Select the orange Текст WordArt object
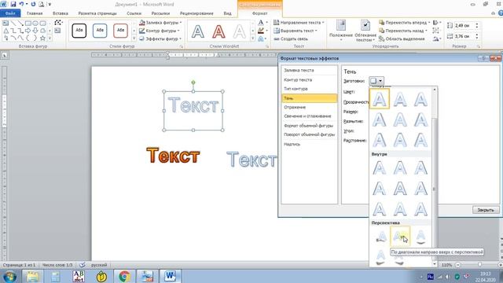 173,156
